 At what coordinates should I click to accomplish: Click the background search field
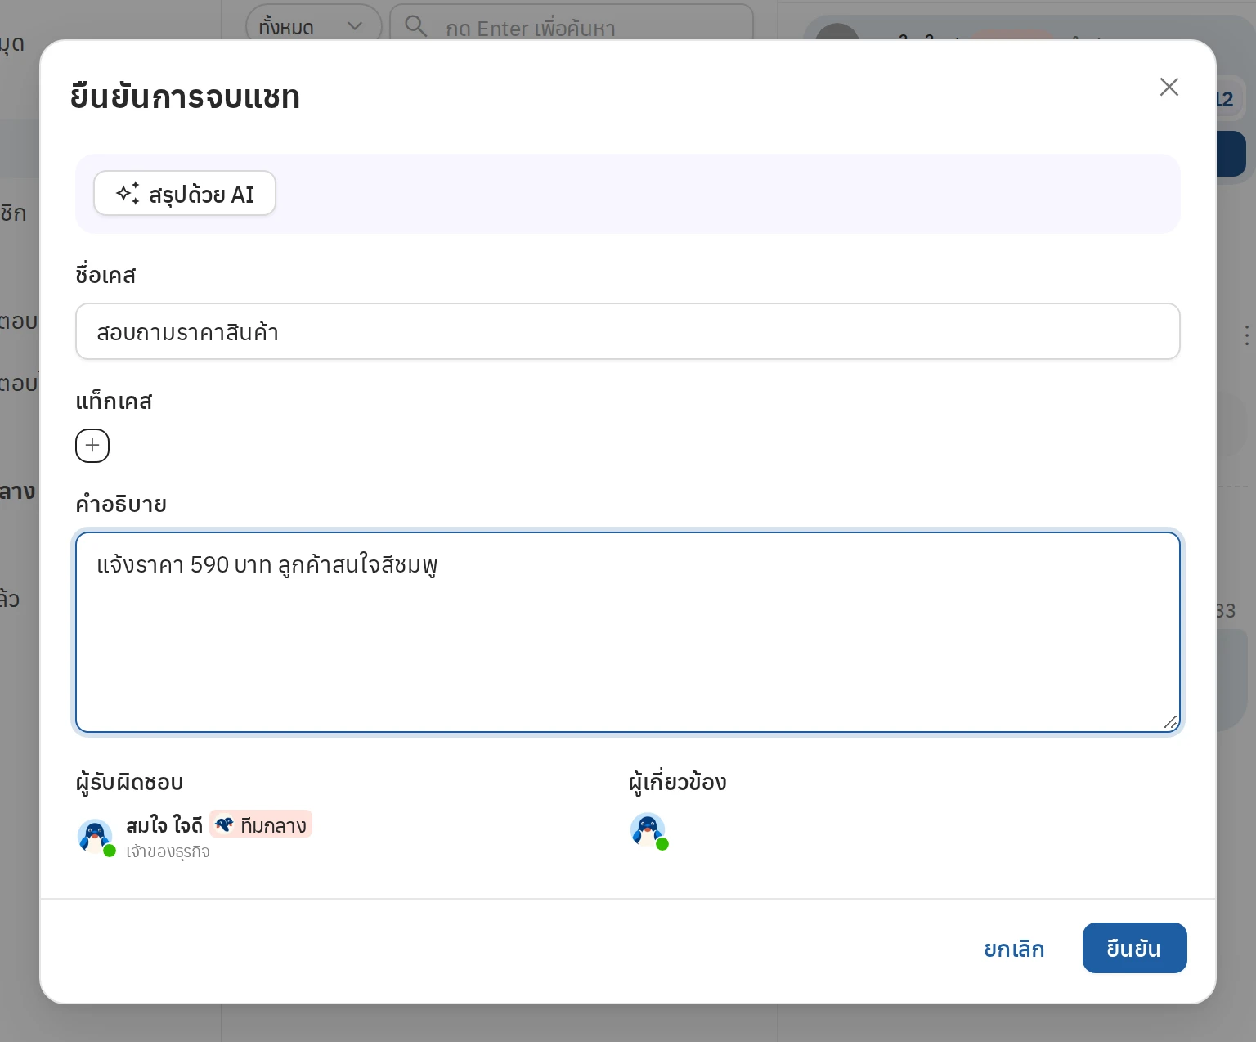(x=572, y=25)
